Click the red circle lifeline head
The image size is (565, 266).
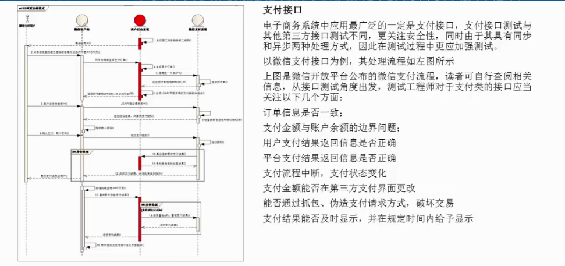pyautogui.click(x=139, y=20)
